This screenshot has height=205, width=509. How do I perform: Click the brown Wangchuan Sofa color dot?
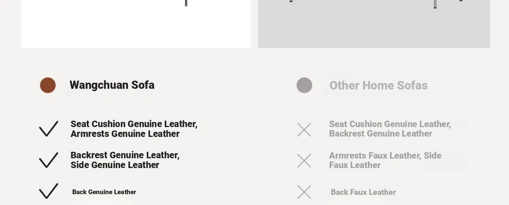pos(48,85)
